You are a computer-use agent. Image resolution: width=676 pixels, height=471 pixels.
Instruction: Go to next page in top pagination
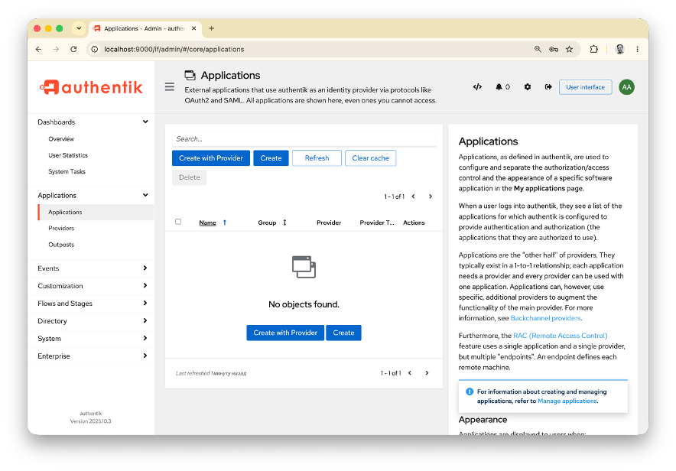point(431,197)
